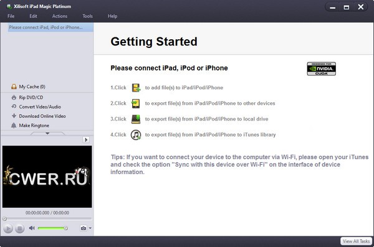Click View All Tasks button
Image resolution: width=374 pixels, height=247 pixels.
coord(356,241)
